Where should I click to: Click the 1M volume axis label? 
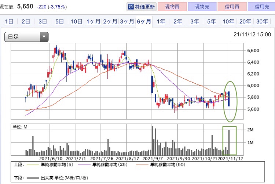(x=250, y=142)
